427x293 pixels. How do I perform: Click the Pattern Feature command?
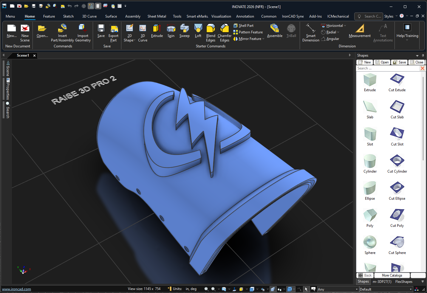click(x=248, y=32)
